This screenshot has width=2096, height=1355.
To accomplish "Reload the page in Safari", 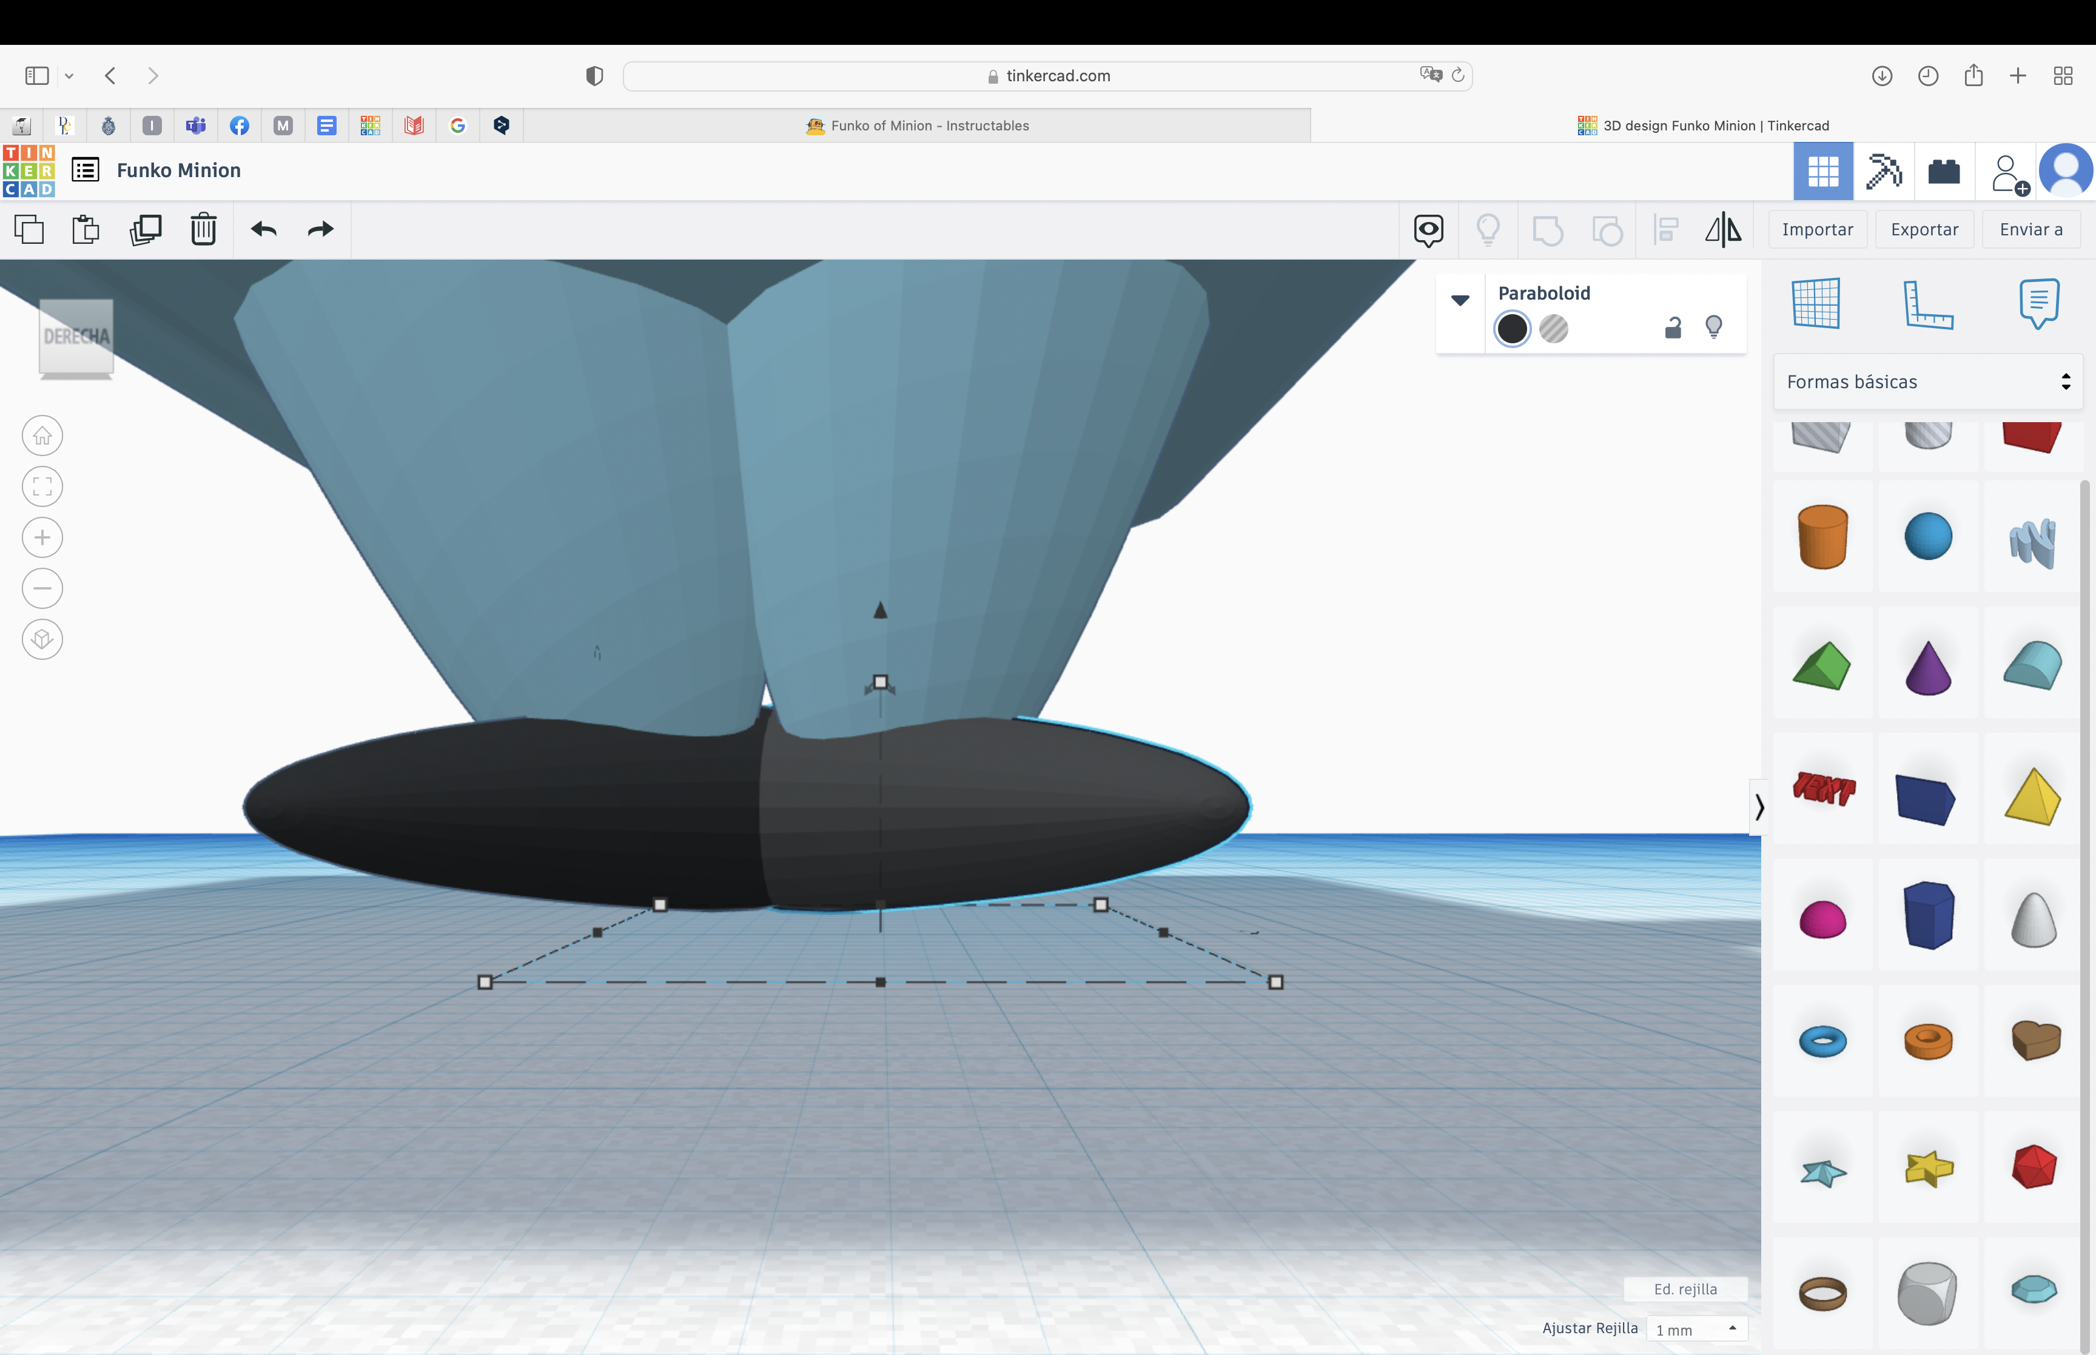I will pyautogui.click(x=1457, y=75).
